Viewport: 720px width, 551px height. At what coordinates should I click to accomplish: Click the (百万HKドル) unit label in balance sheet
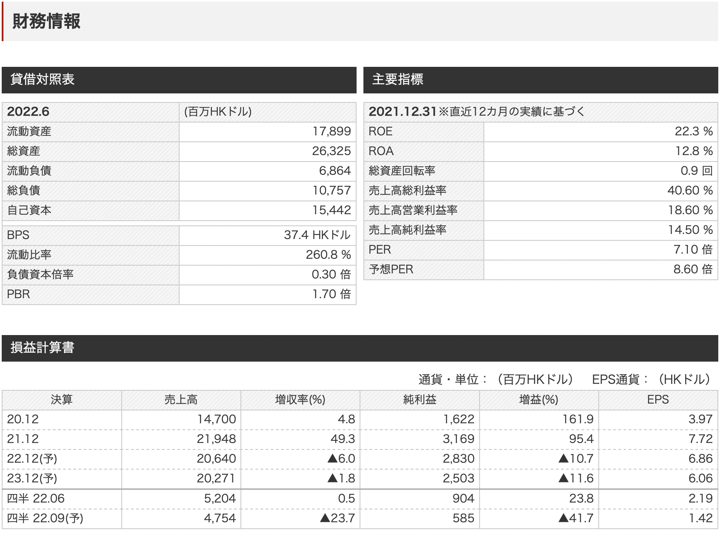pyautogui.click(x=218, y=112)
